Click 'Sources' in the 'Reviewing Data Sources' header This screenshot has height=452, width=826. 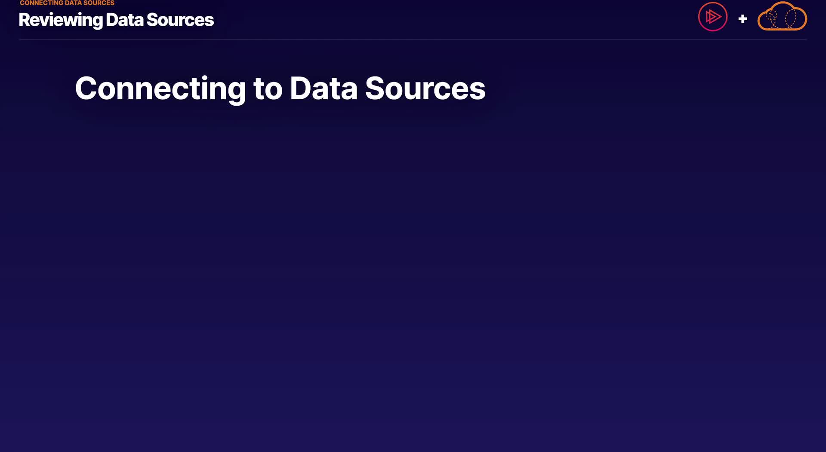tap(180, 20)
